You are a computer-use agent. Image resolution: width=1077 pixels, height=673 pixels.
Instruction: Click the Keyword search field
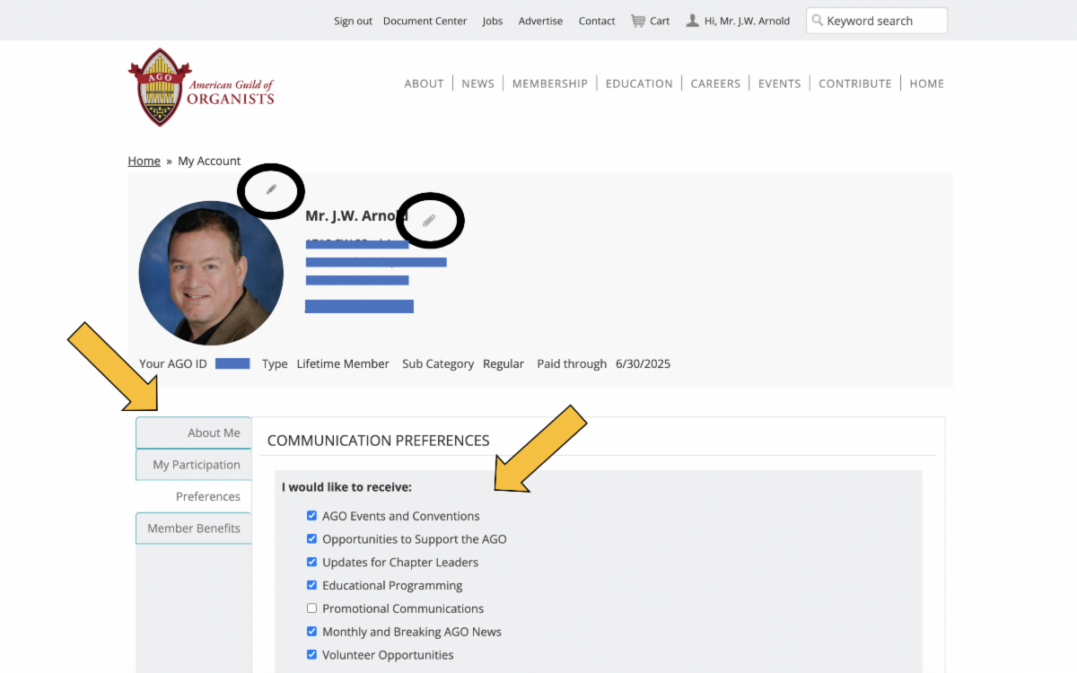[x=877, y=21]
